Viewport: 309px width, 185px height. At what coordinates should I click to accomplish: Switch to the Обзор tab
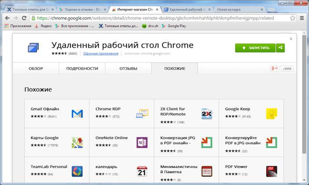36,69
